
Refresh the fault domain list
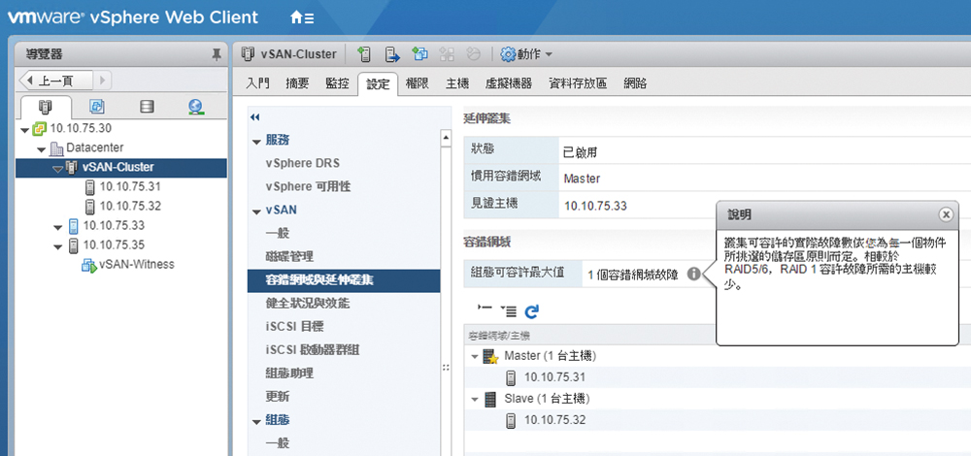click(531, 311)
